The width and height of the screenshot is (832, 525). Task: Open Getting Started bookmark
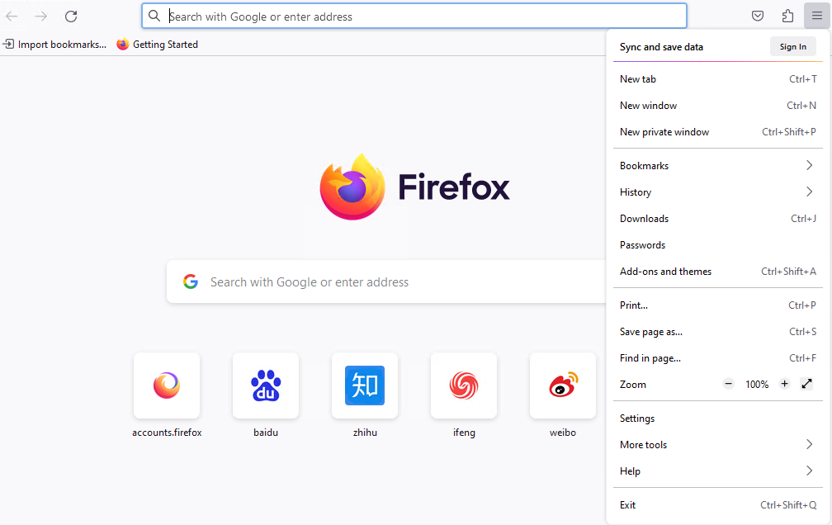(x=157, y=45)
